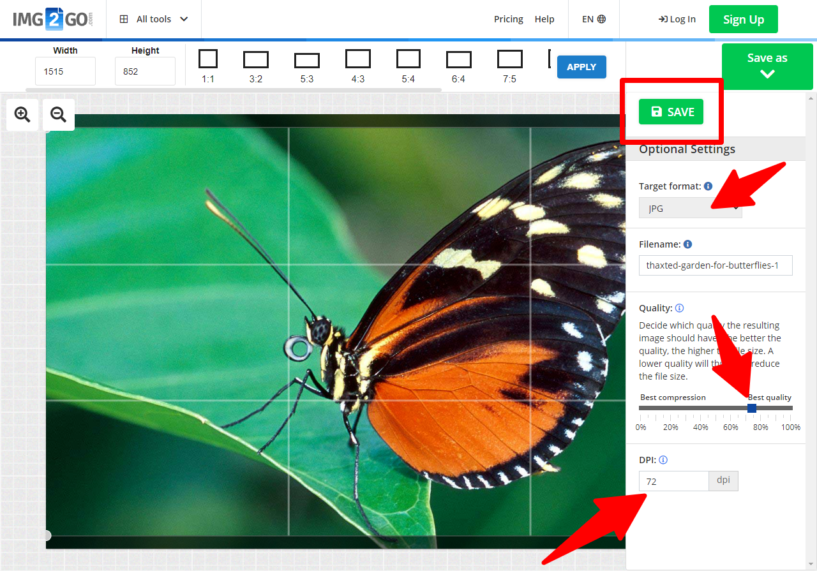Viewport: 817px width, 571px height.
Task: Click the green SAVE button
Action: point(671,112)
